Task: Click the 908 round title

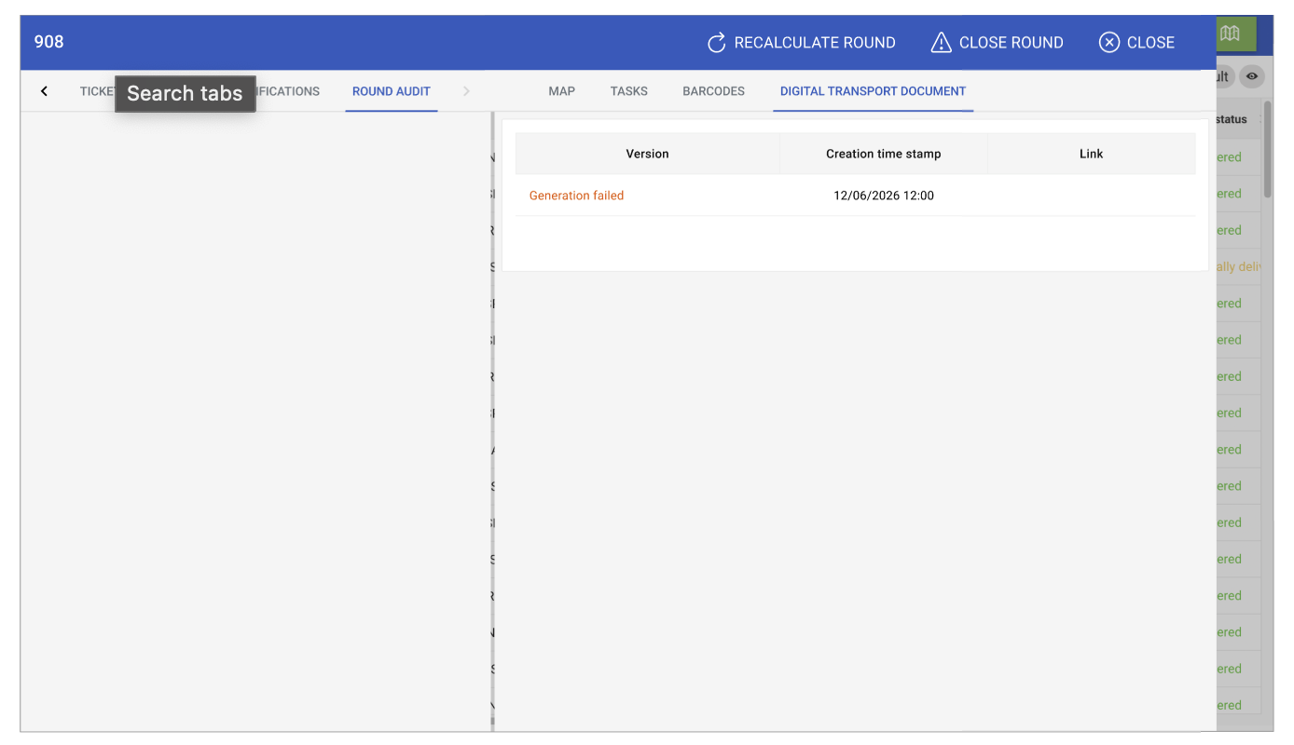Action: [x=48, y=42]
